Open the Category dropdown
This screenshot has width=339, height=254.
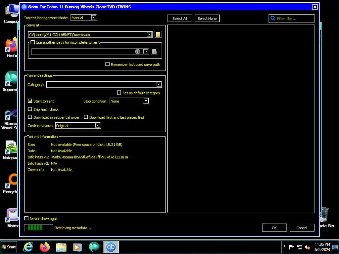[104, 84]
